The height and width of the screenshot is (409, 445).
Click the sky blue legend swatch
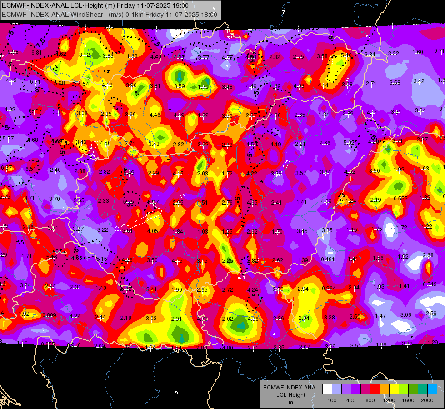[432, 389]
